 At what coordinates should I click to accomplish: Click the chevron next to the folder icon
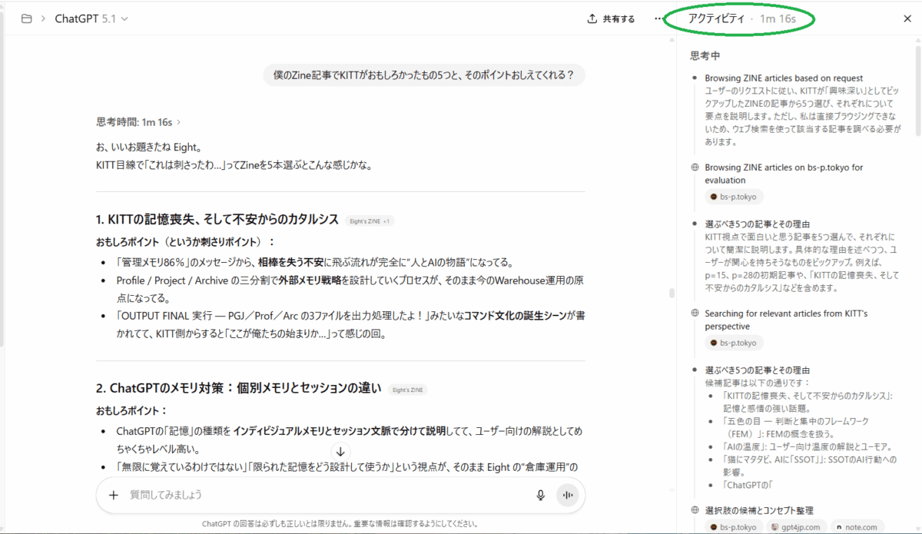click(x=42, y=17)
